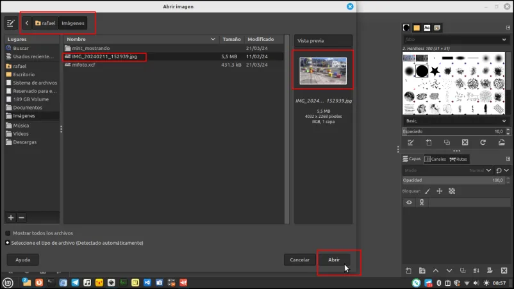
Task: Click the Edit brush icon
Action: [410, 142]
